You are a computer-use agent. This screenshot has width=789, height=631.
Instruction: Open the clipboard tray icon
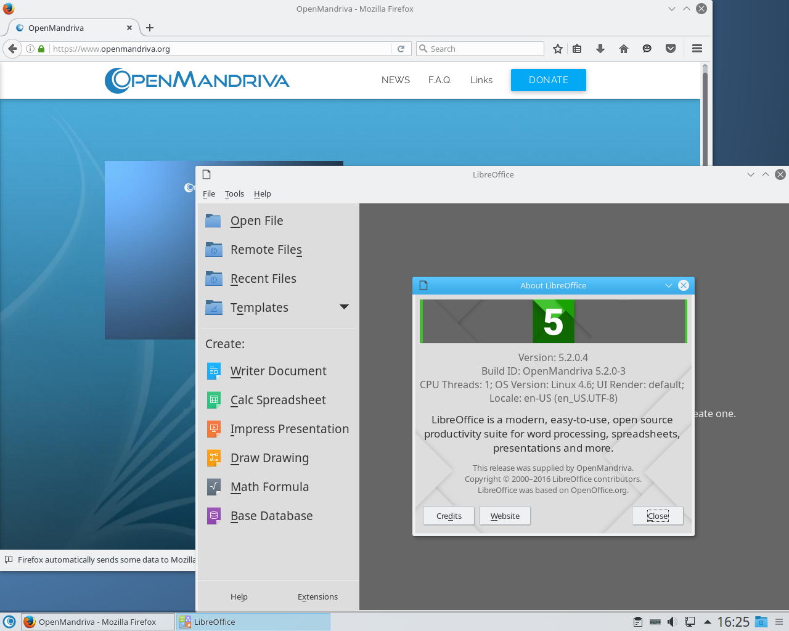(x=638, y=622)
